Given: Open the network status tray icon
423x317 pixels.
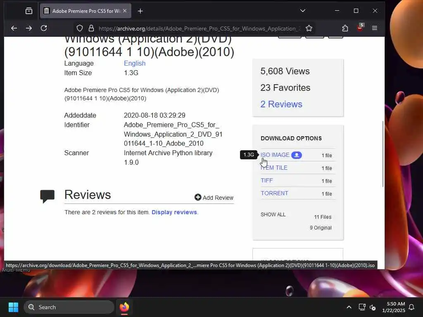Looking at the screenshot, I should (362, 307).
